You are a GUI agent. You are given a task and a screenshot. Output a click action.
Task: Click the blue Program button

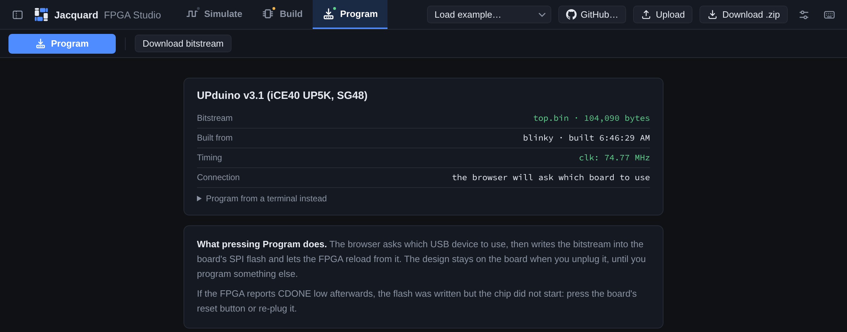pos(62,44)
